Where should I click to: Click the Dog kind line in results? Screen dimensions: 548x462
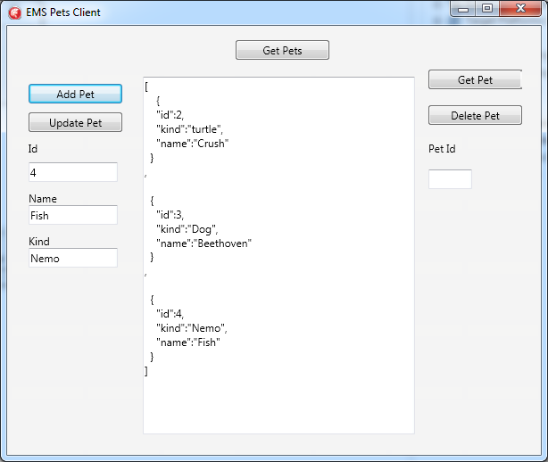pyautogui.click(x=187, y=229)
